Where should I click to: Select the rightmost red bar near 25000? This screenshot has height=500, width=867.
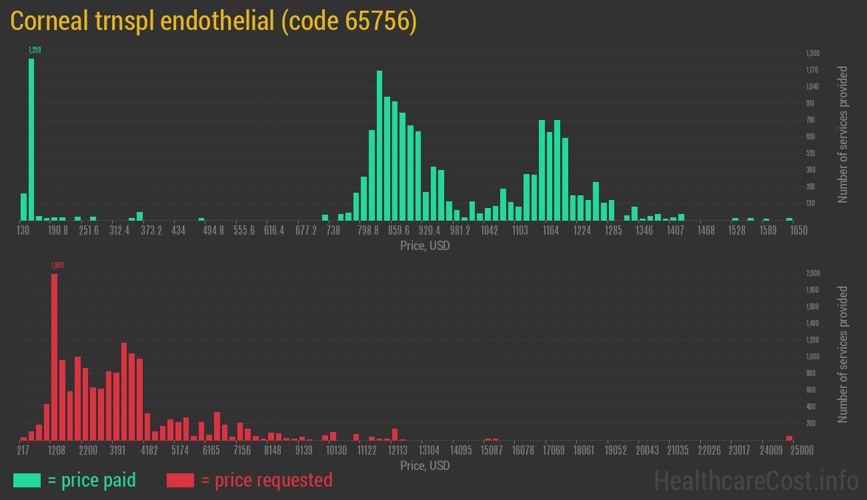click(x=789, y=437)
